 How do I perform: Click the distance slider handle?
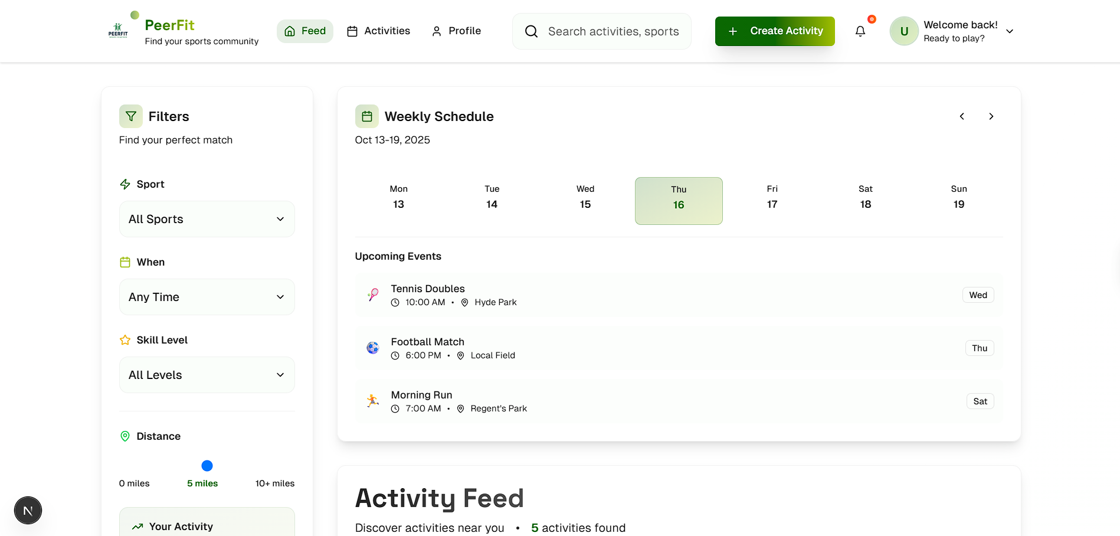[207, 466]
